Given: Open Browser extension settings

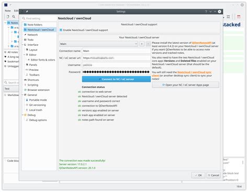Looking at the screenshot, I should (38, 90).
